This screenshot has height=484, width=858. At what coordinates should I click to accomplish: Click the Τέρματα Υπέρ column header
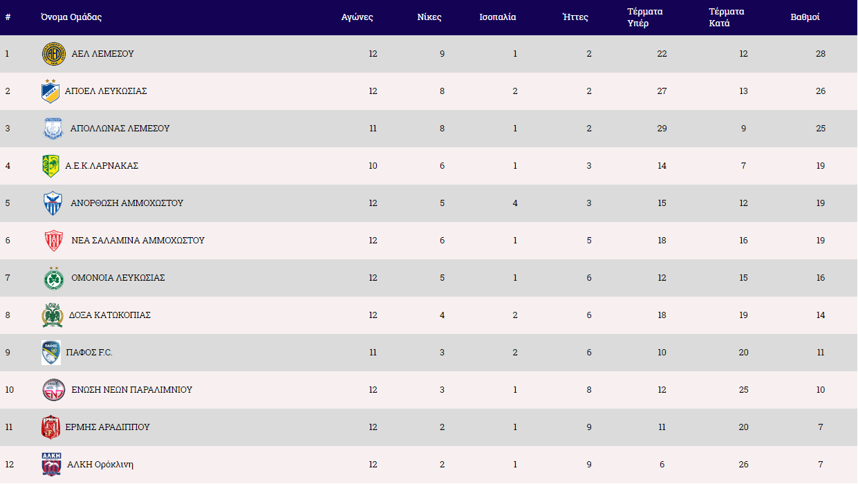point(645,17)
